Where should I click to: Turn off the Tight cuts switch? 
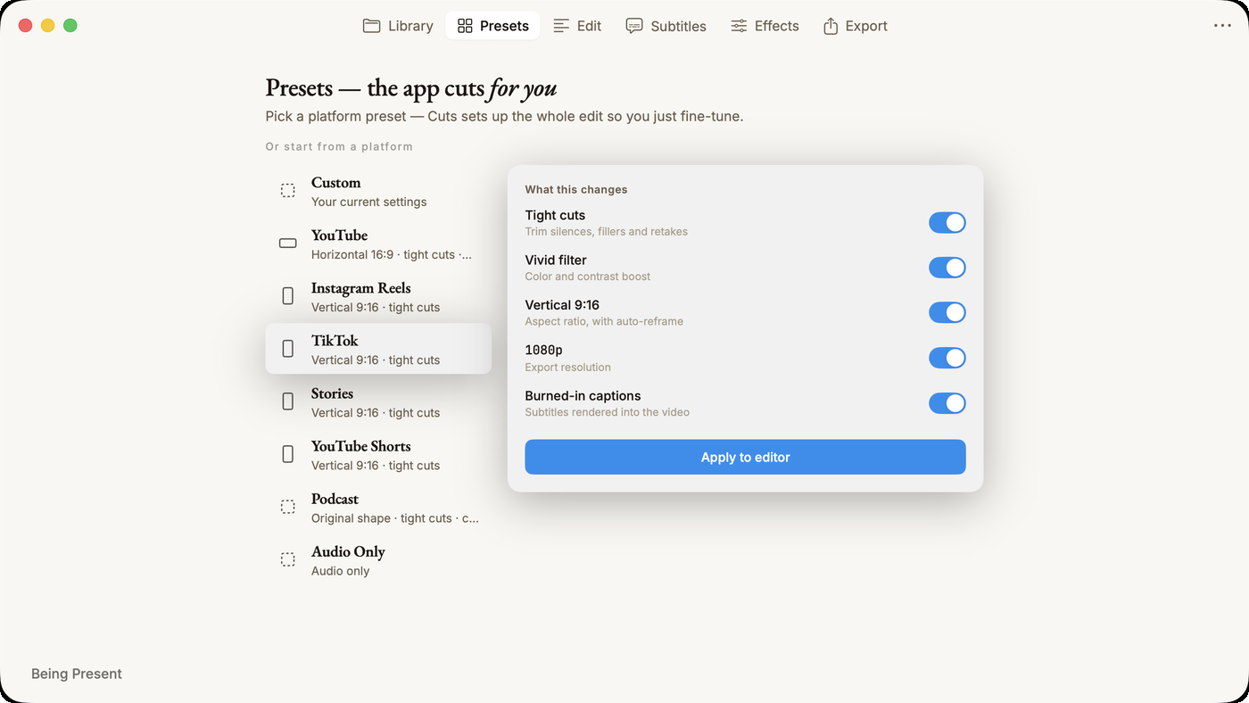(x=947, y=222)
